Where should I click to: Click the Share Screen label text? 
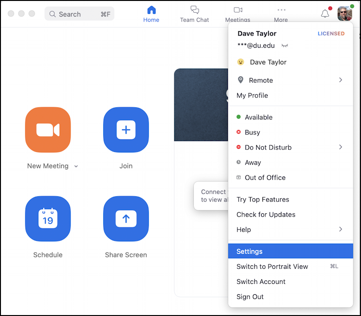tap(126, 255)
